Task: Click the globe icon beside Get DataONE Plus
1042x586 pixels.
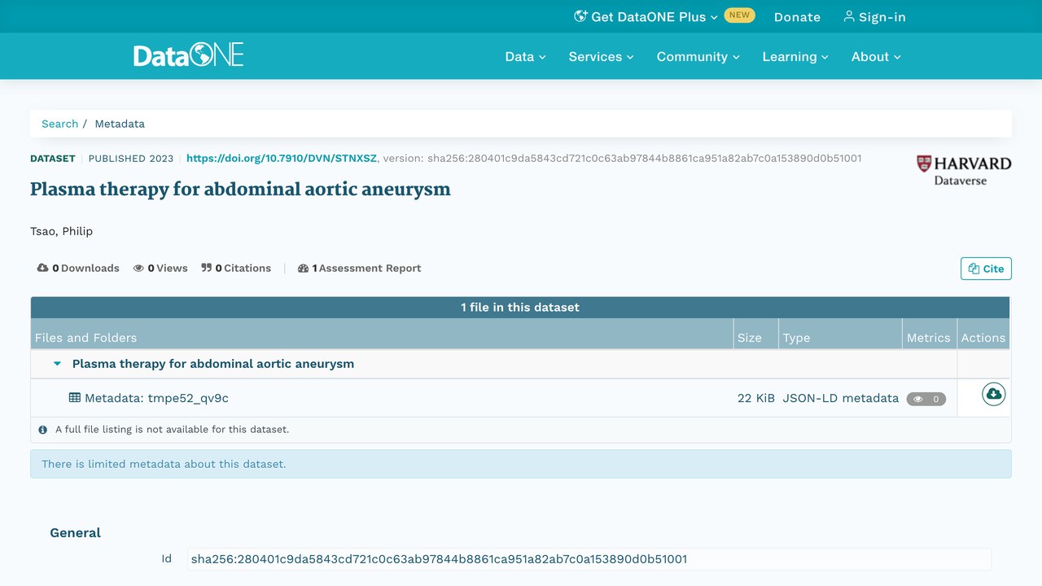Action: pyautogui.click(x=580, y=16)
